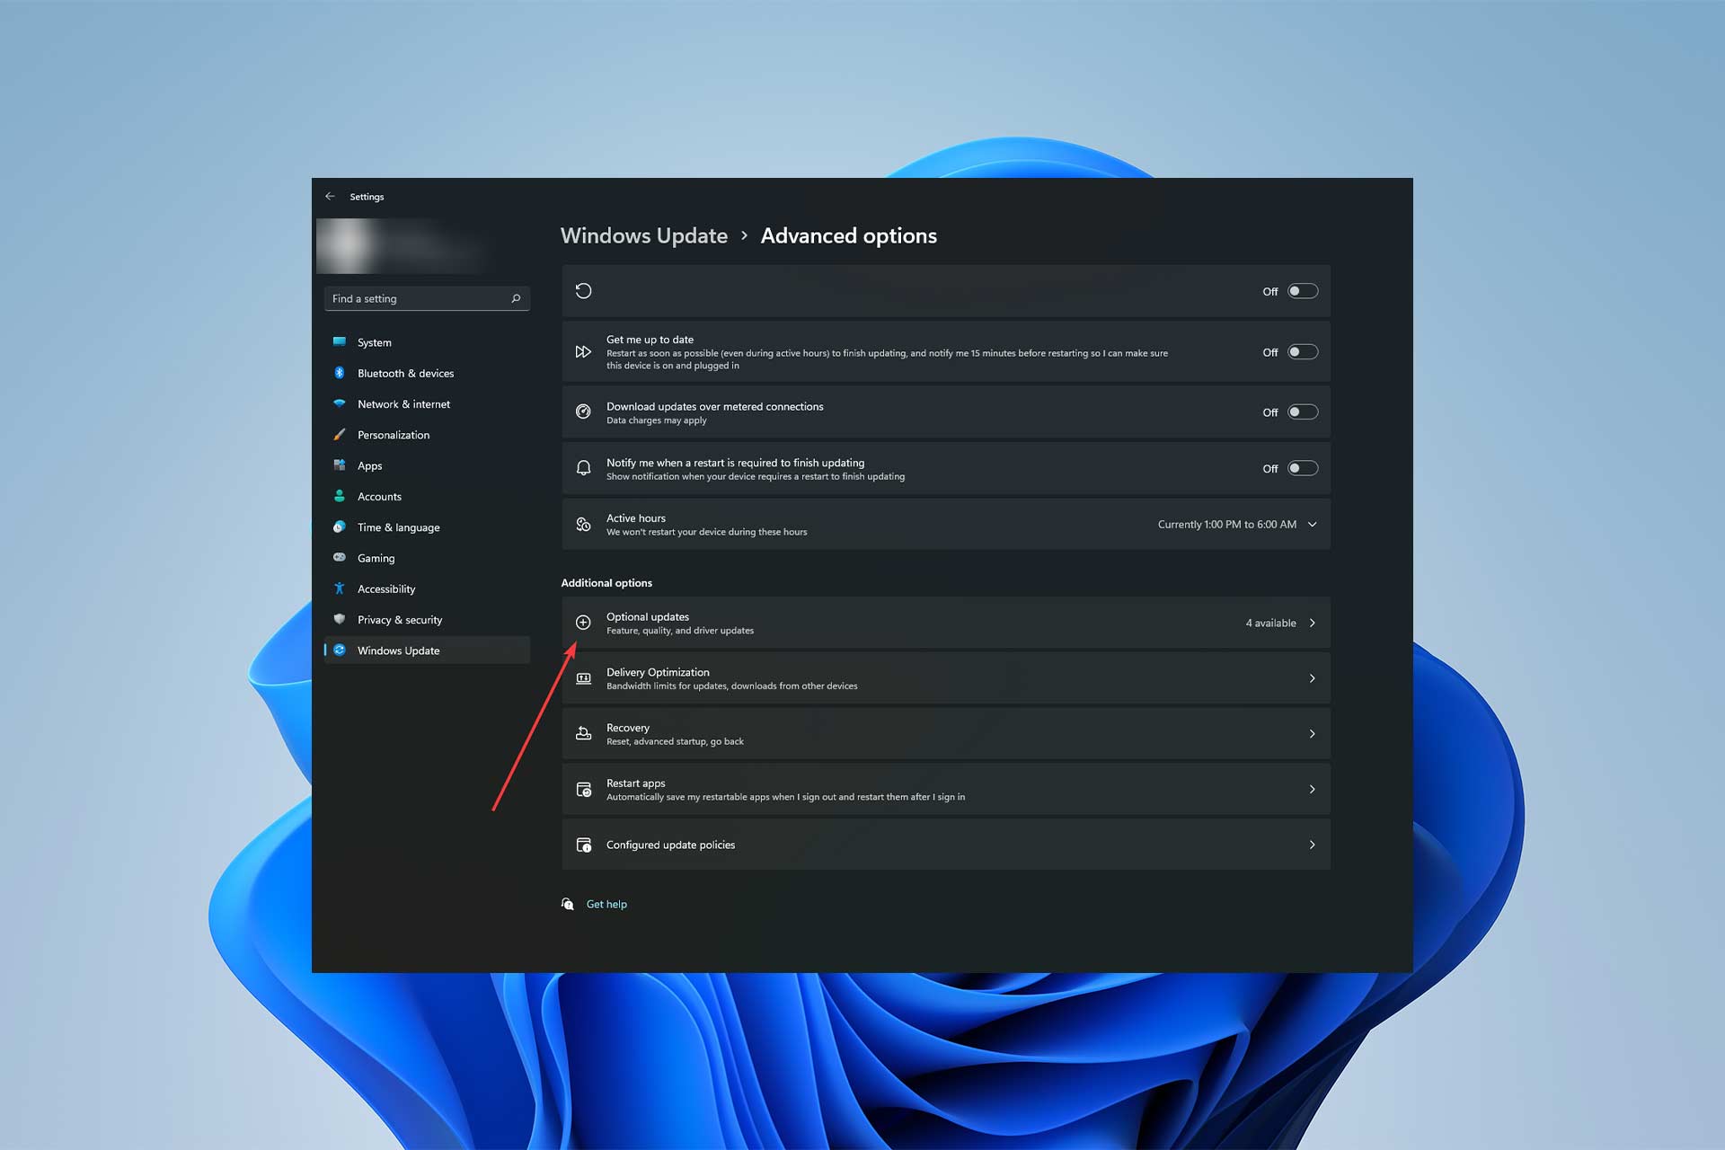Toggle the first unlabeled top switch

pyautogui.click(x=1302, y=291)
